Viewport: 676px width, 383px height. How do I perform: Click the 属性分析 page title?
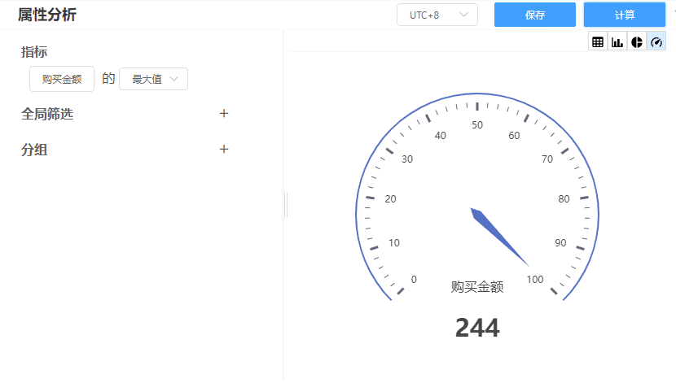48,15
